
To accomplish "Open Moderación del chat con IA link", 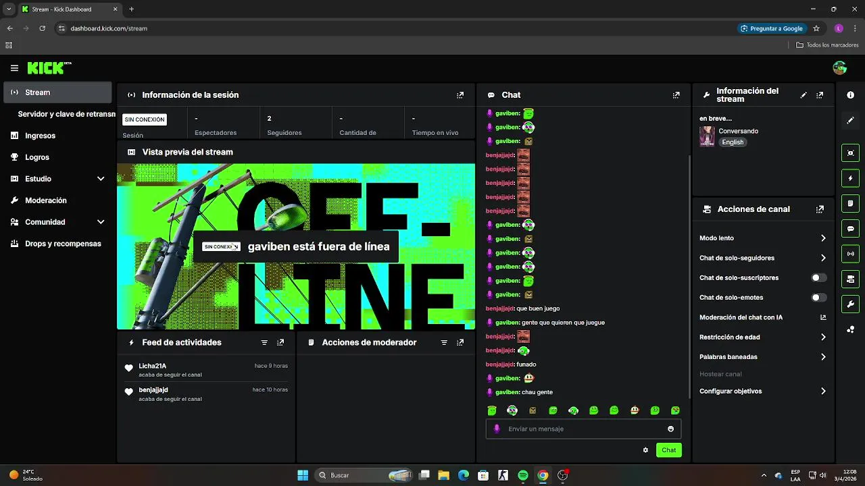I will 763,317.
